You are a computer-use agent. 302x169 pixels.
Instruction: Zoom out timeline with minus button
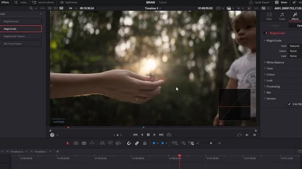click(x=198, y=143)
